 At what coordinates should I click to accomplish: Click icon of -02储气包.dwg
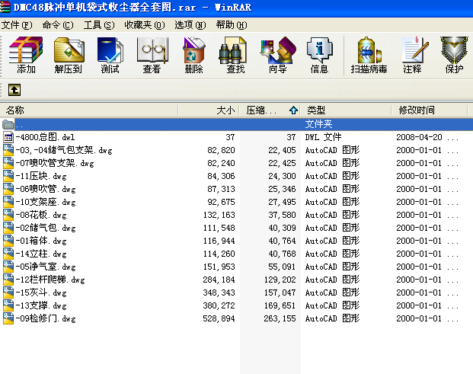click(x=8, y=228)
